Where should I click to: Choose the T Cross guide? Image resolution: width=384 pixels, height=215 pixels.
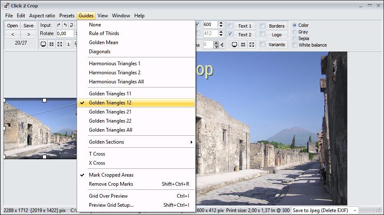pyautogui.click(x=136, y=154)
